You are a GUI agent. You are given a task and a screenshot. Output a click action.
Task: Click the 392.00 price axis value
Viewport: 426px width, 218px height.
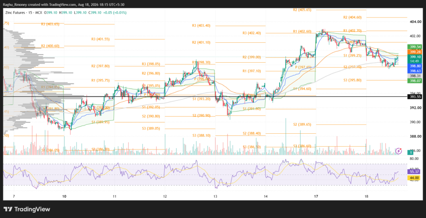(x=416, y=108)
